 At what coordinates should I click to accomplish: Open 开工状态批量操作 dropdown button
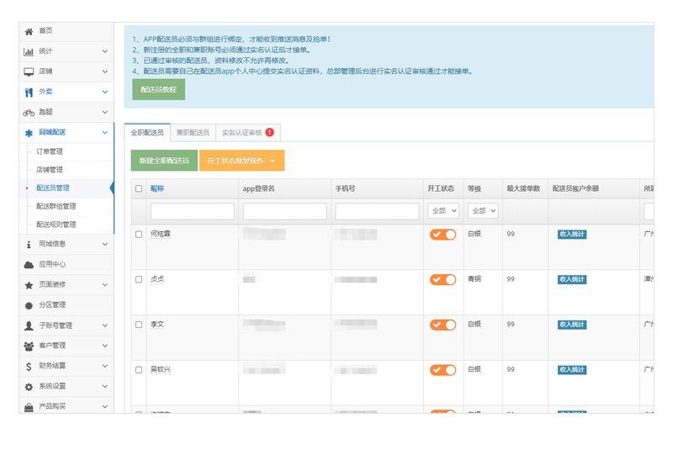point(241,161)
